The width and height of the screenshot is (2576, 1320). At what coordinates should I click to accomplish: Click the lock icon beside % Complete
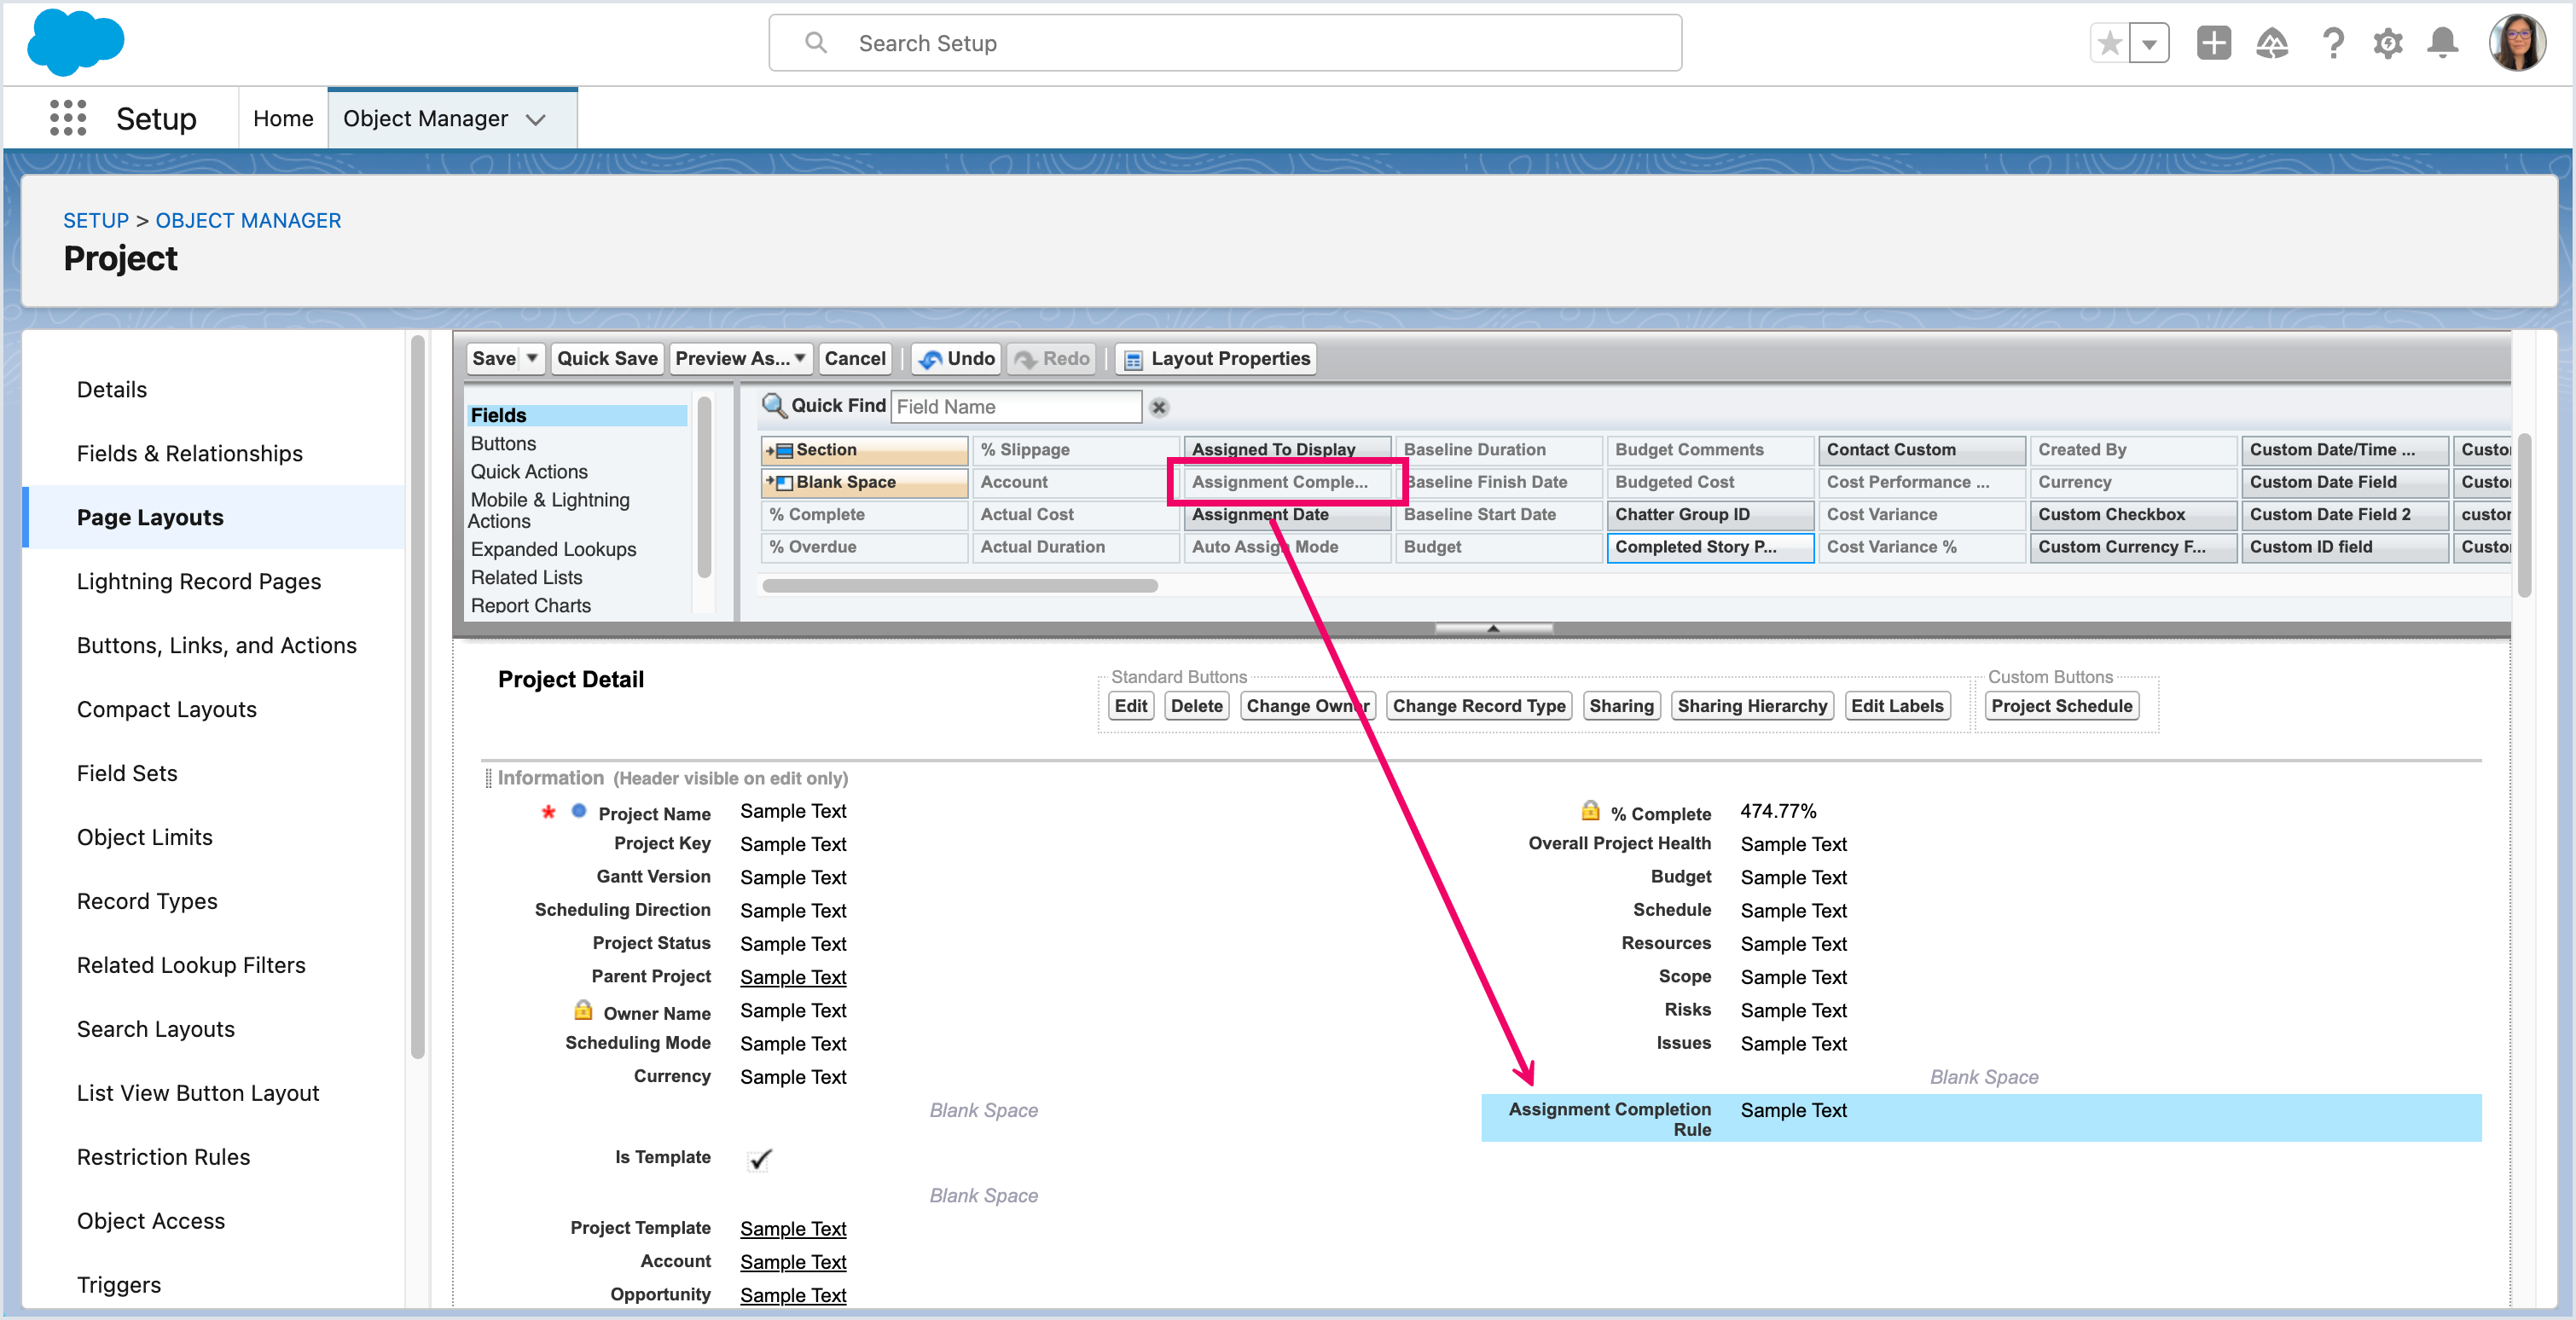coord(1590,810)
